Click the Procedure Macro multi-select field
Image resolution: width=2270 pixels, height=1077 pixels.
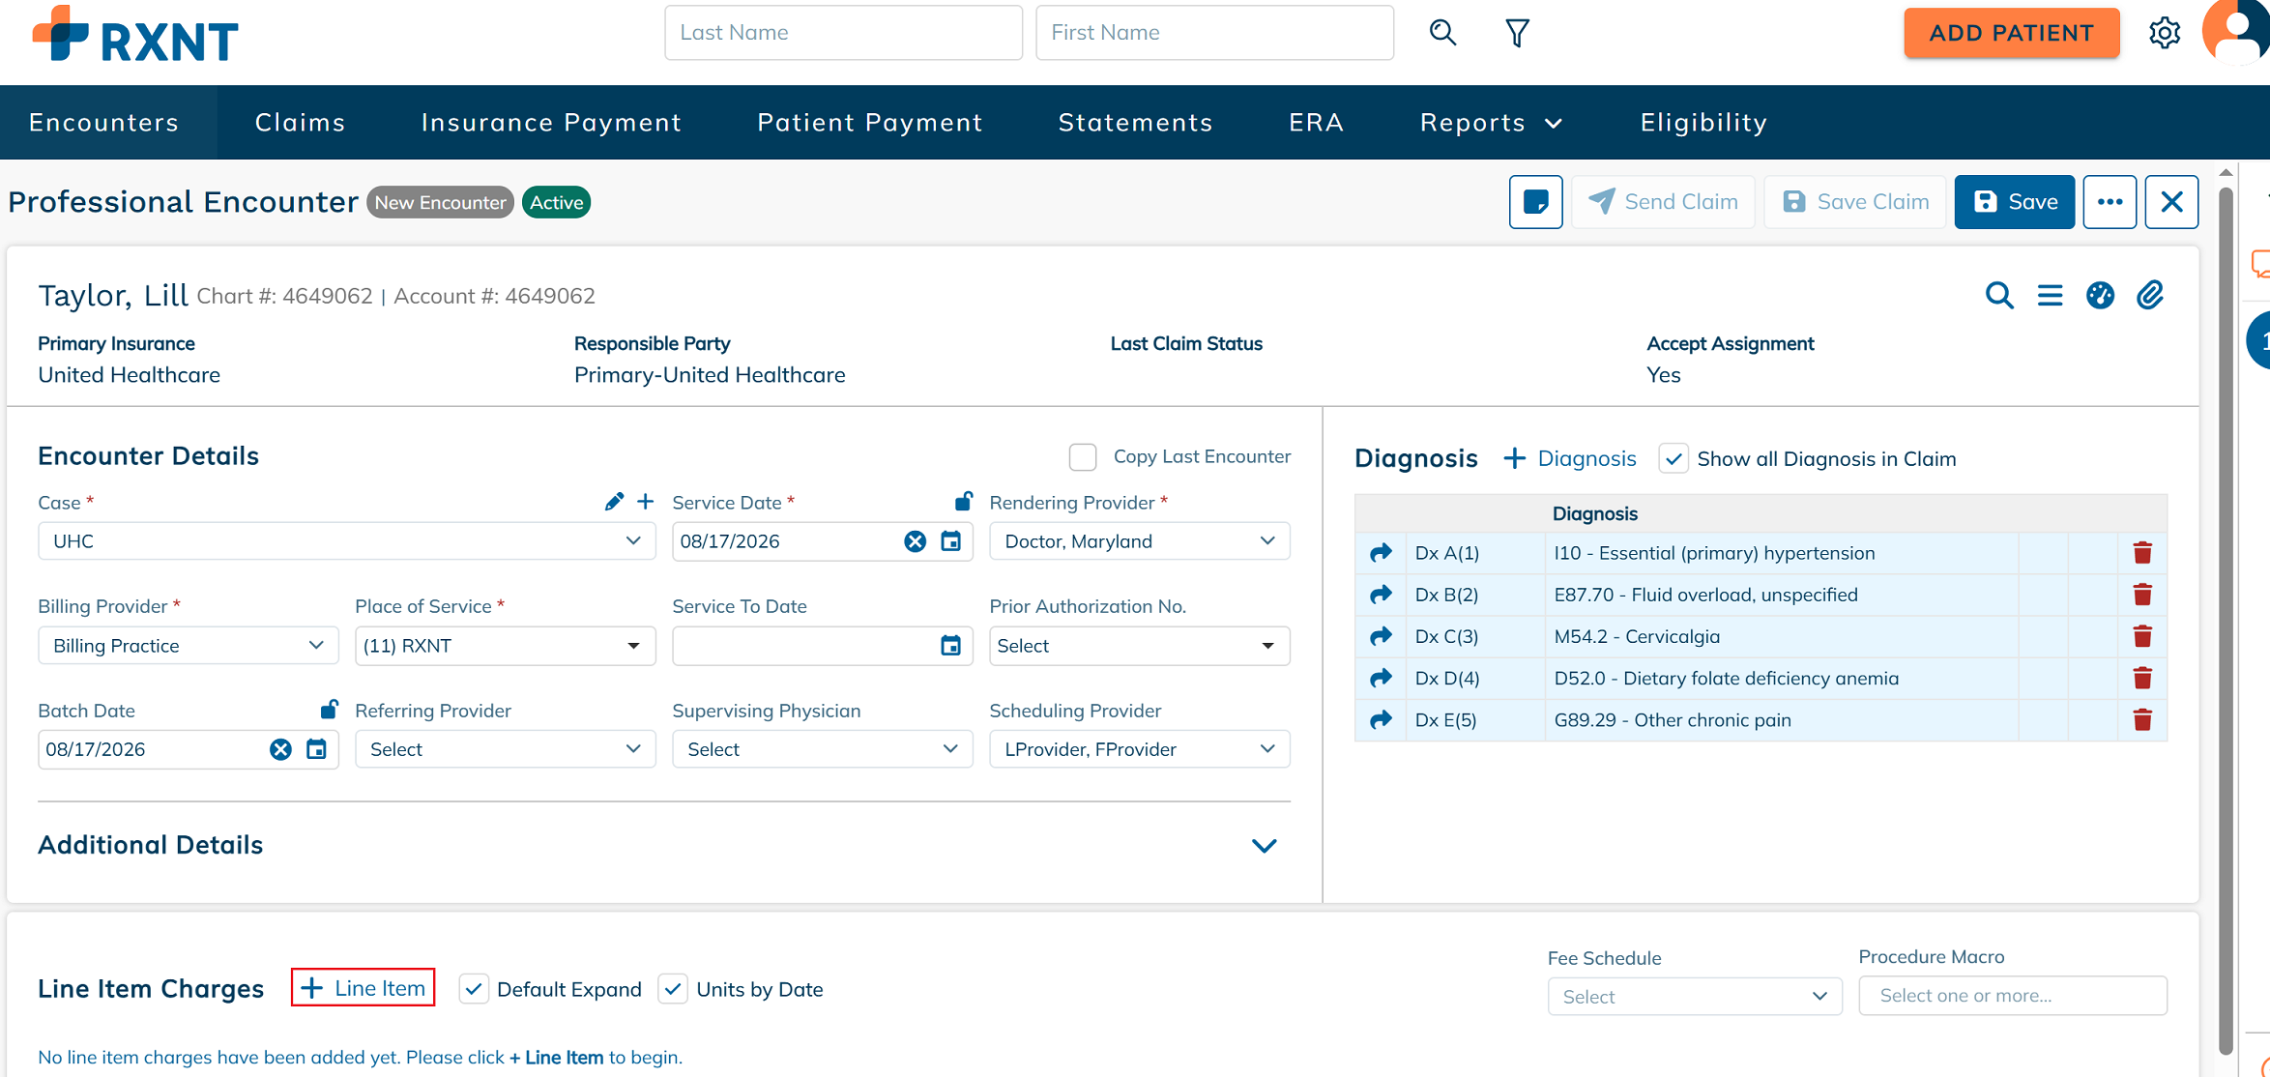click(2013, 996)
